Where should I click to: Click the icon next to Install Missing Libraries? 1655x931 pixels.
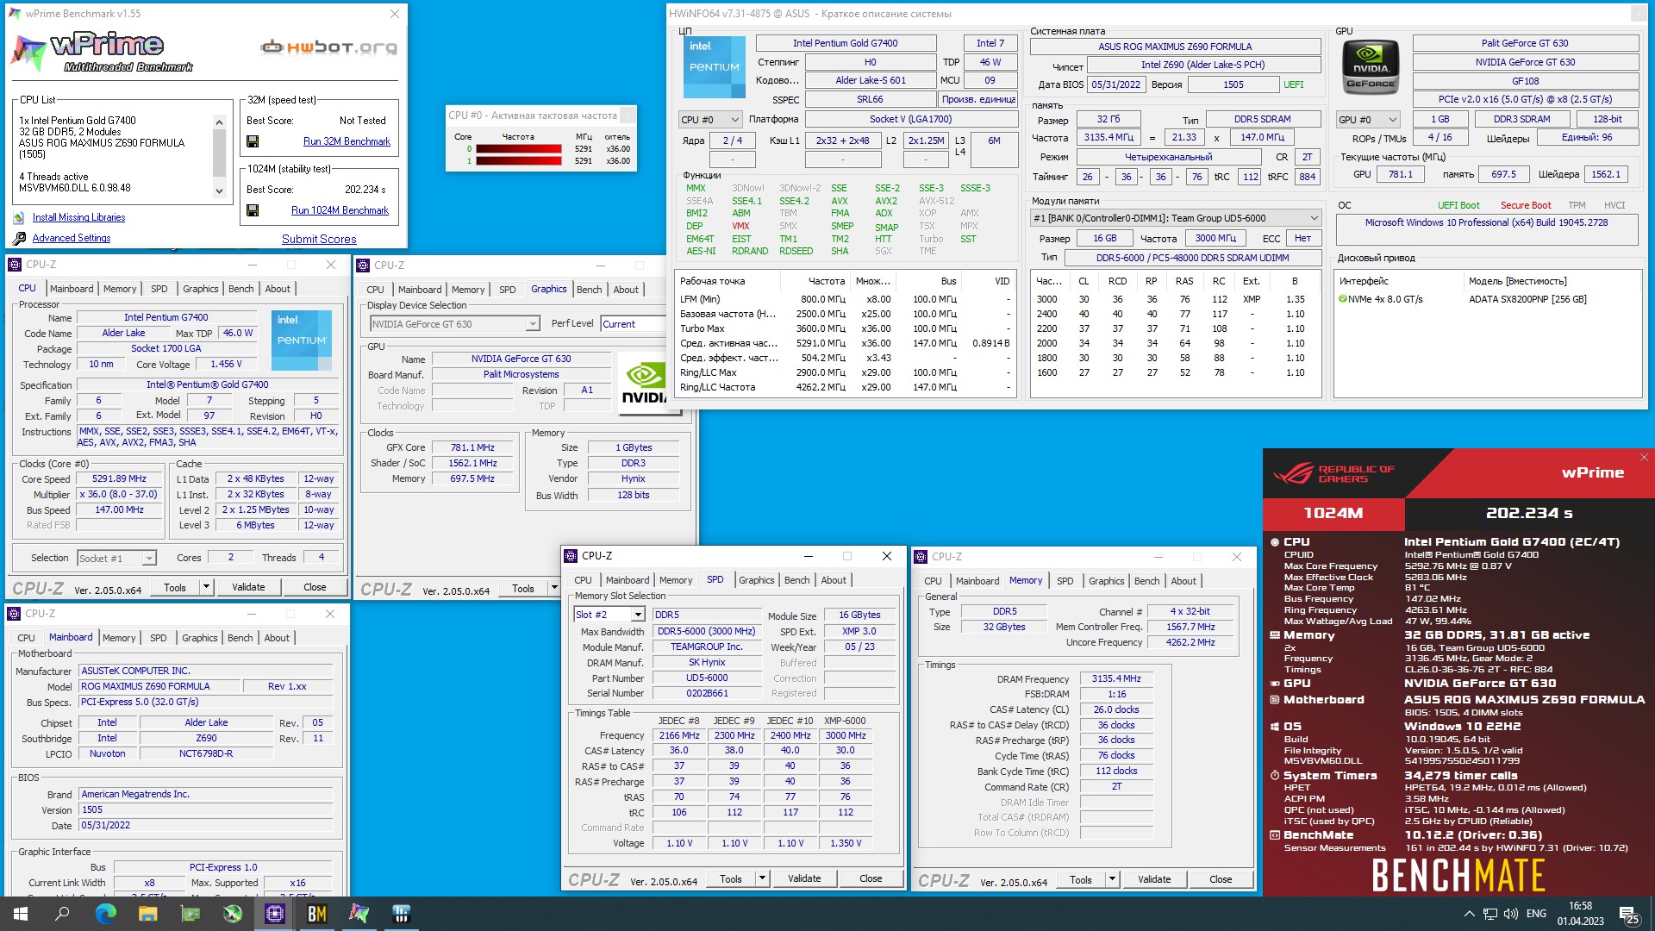(x=19, y=218)
